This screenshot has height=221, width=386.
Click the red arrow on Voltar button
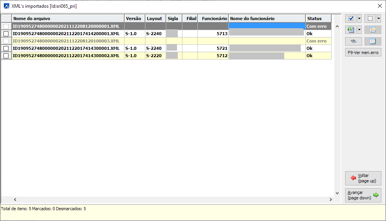[353, 178]
